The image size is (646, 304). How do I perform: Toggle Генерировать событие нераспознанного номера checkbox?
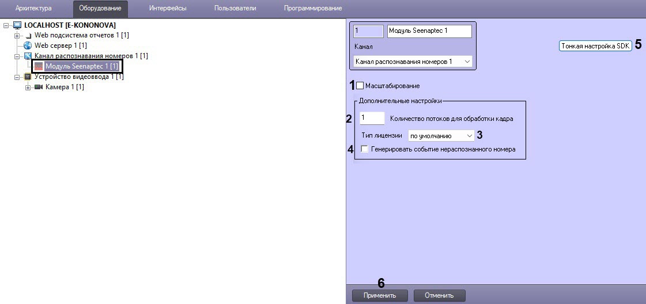point(365,149)
